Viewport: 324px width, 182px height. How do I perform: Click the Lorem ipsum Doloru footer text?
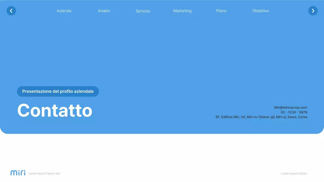click(x=294, y=173)
